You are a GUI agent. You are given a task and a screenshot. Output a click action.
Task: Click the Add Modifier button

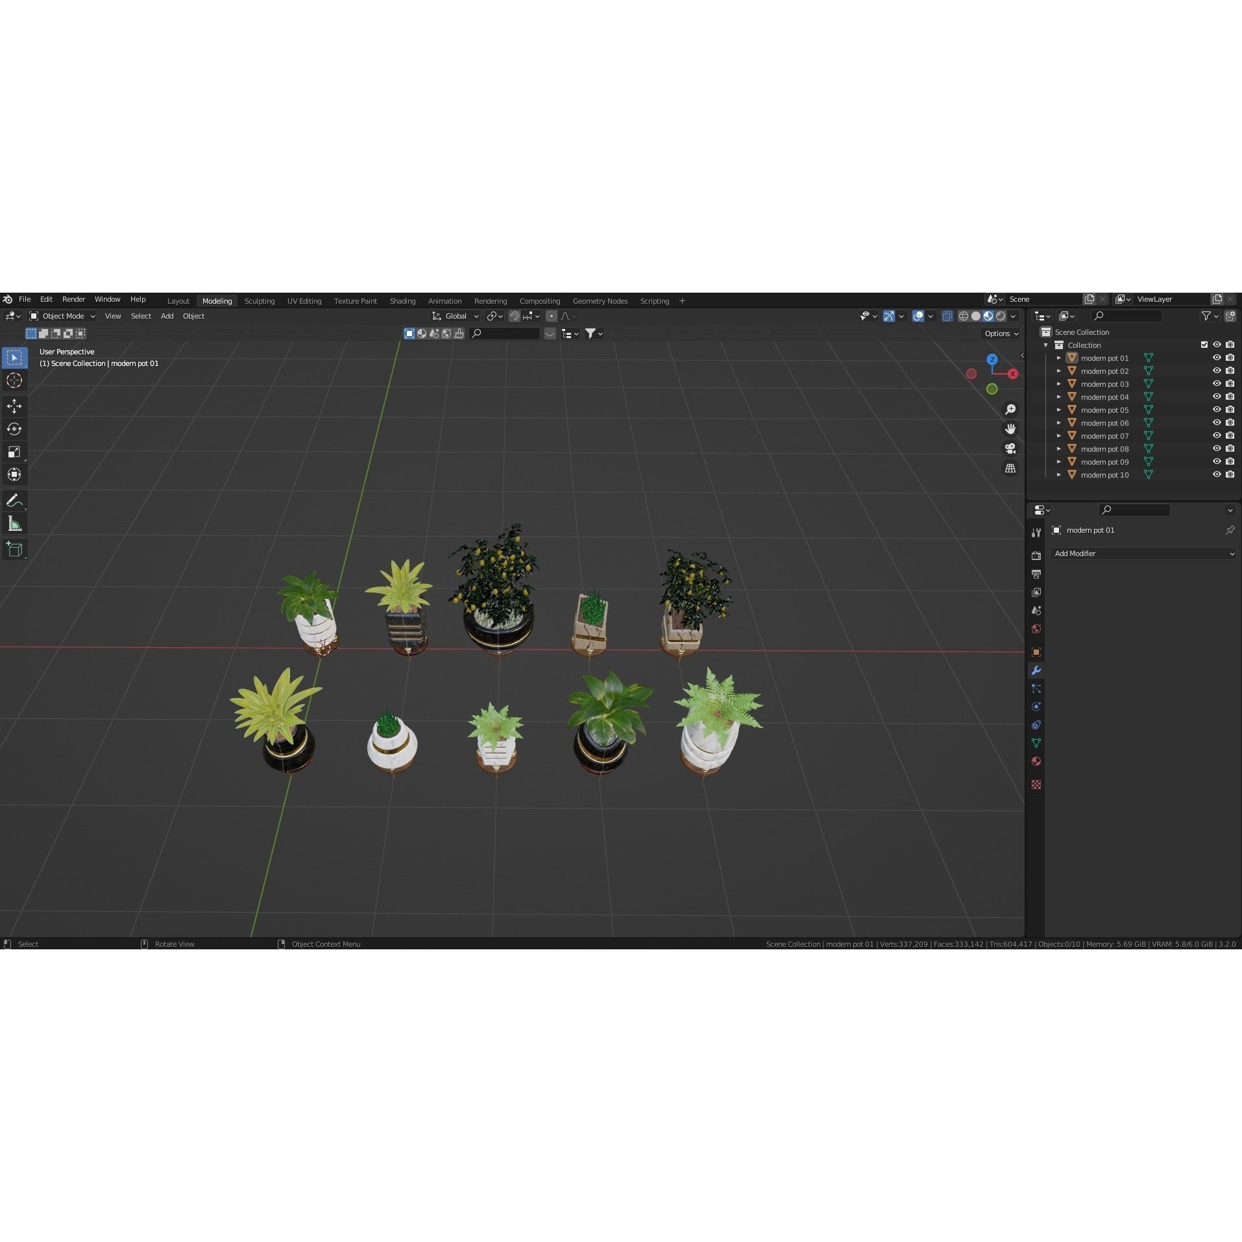click(1143, 554)
